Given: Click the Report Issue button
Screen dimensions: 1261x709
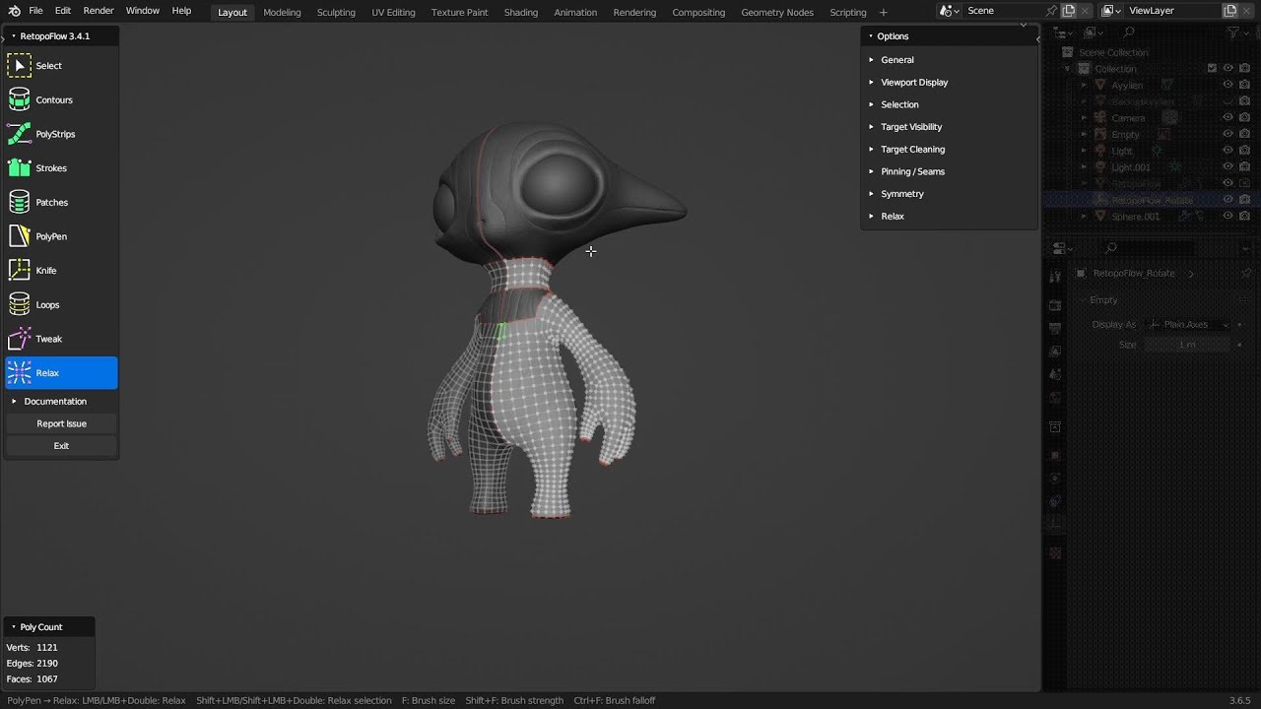Looking at the screenshot, I should point(61,423).
